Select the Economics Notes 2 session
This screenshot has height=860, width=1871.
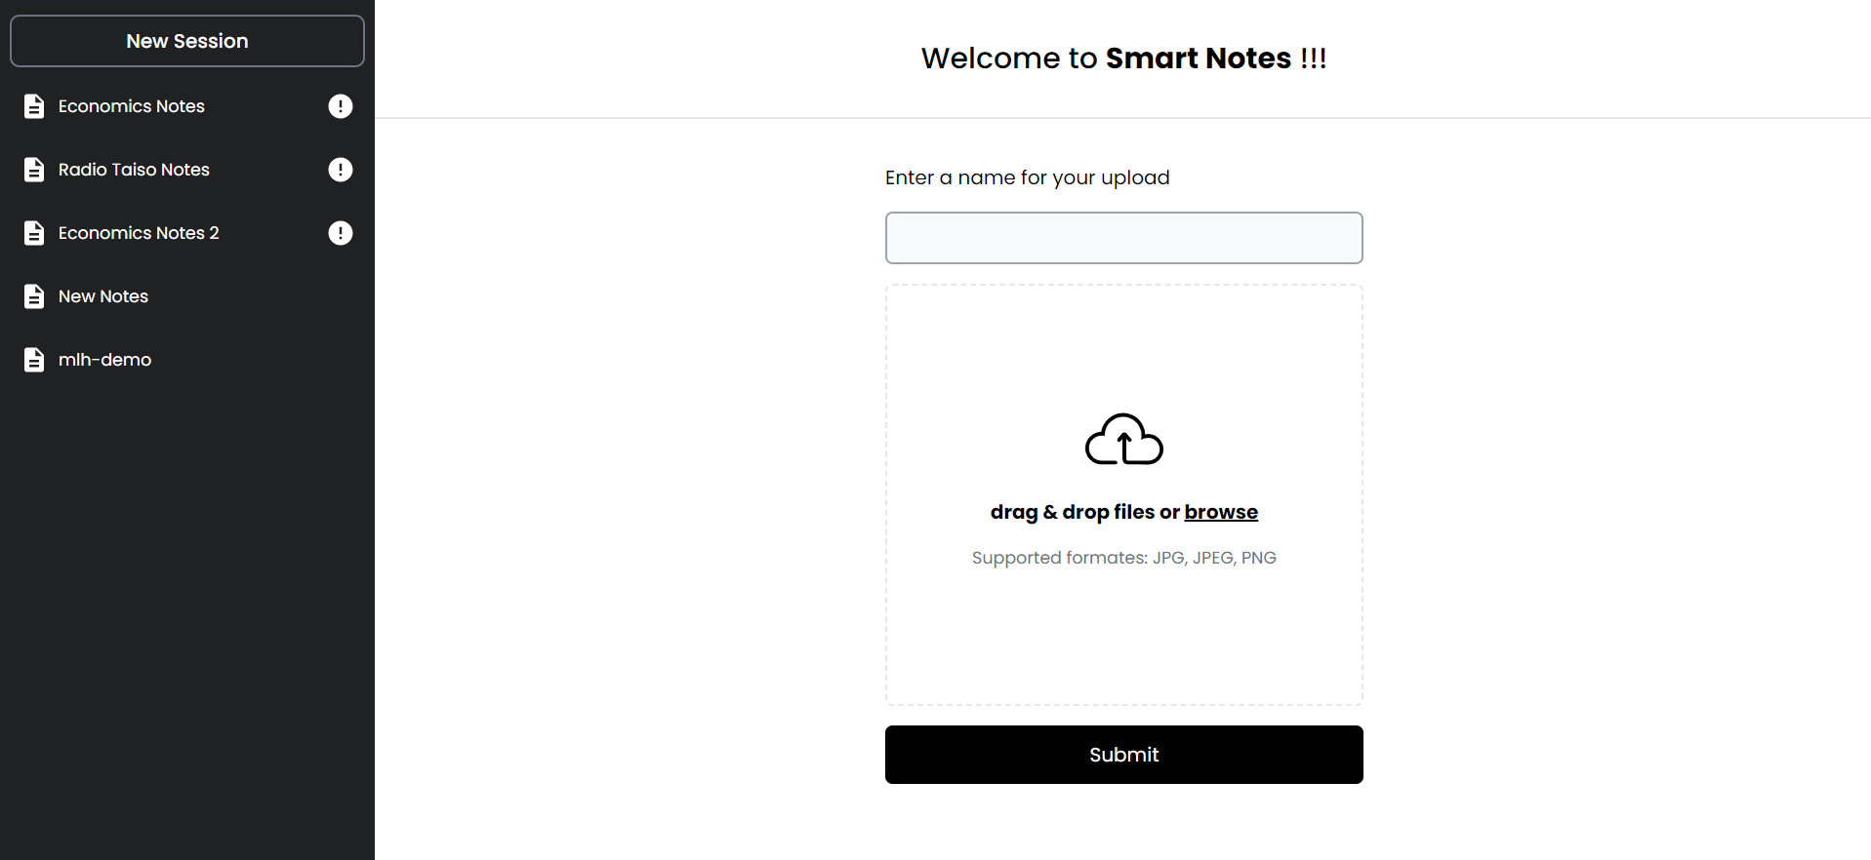(138, 233)
